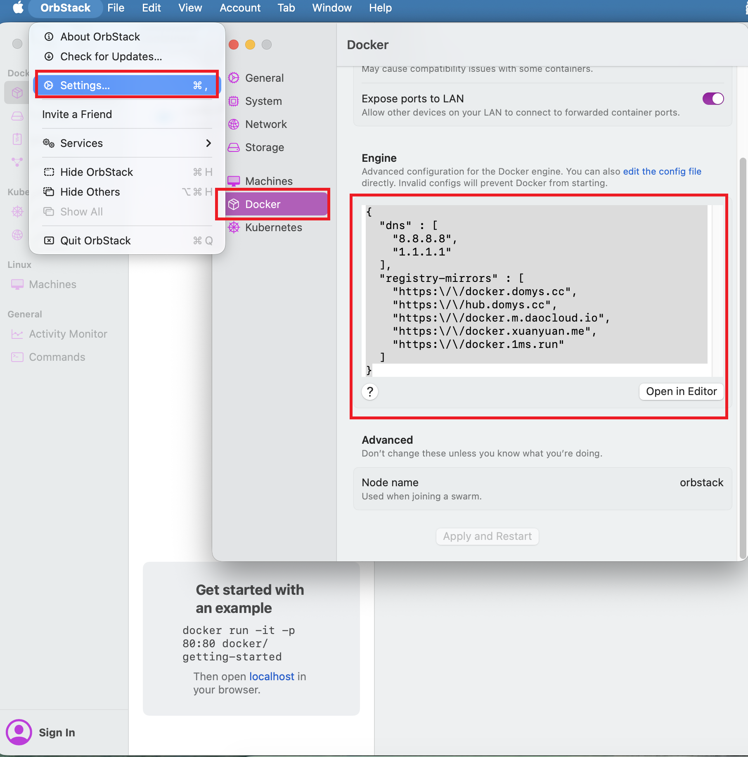Open the View menu

tap(190, 8)
